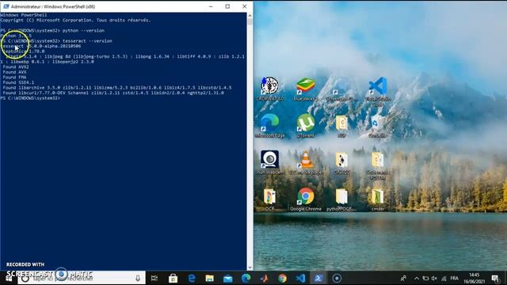Maximize the PowerShell window
The width and height of the screenshot is (507, 285).
[x=227, y=6]
